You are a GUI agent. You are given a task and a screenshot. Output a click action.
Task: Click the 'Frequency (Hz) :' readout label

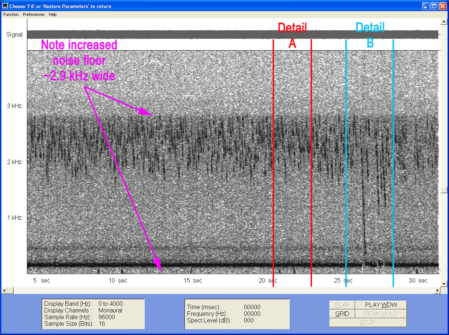tap(208, 314)
